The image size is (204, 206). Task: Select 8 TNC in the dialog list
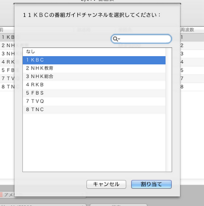click(94, 110)
